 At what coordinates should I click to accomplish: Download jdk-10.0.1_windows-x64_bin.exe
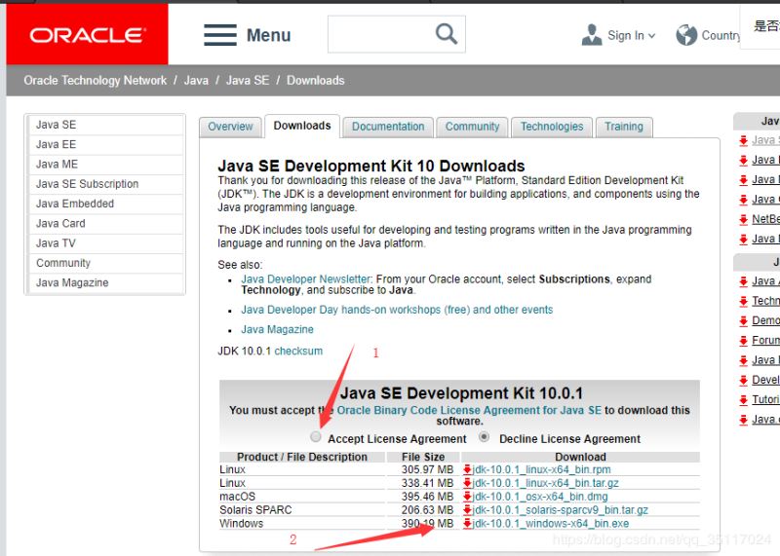[550, 523]
